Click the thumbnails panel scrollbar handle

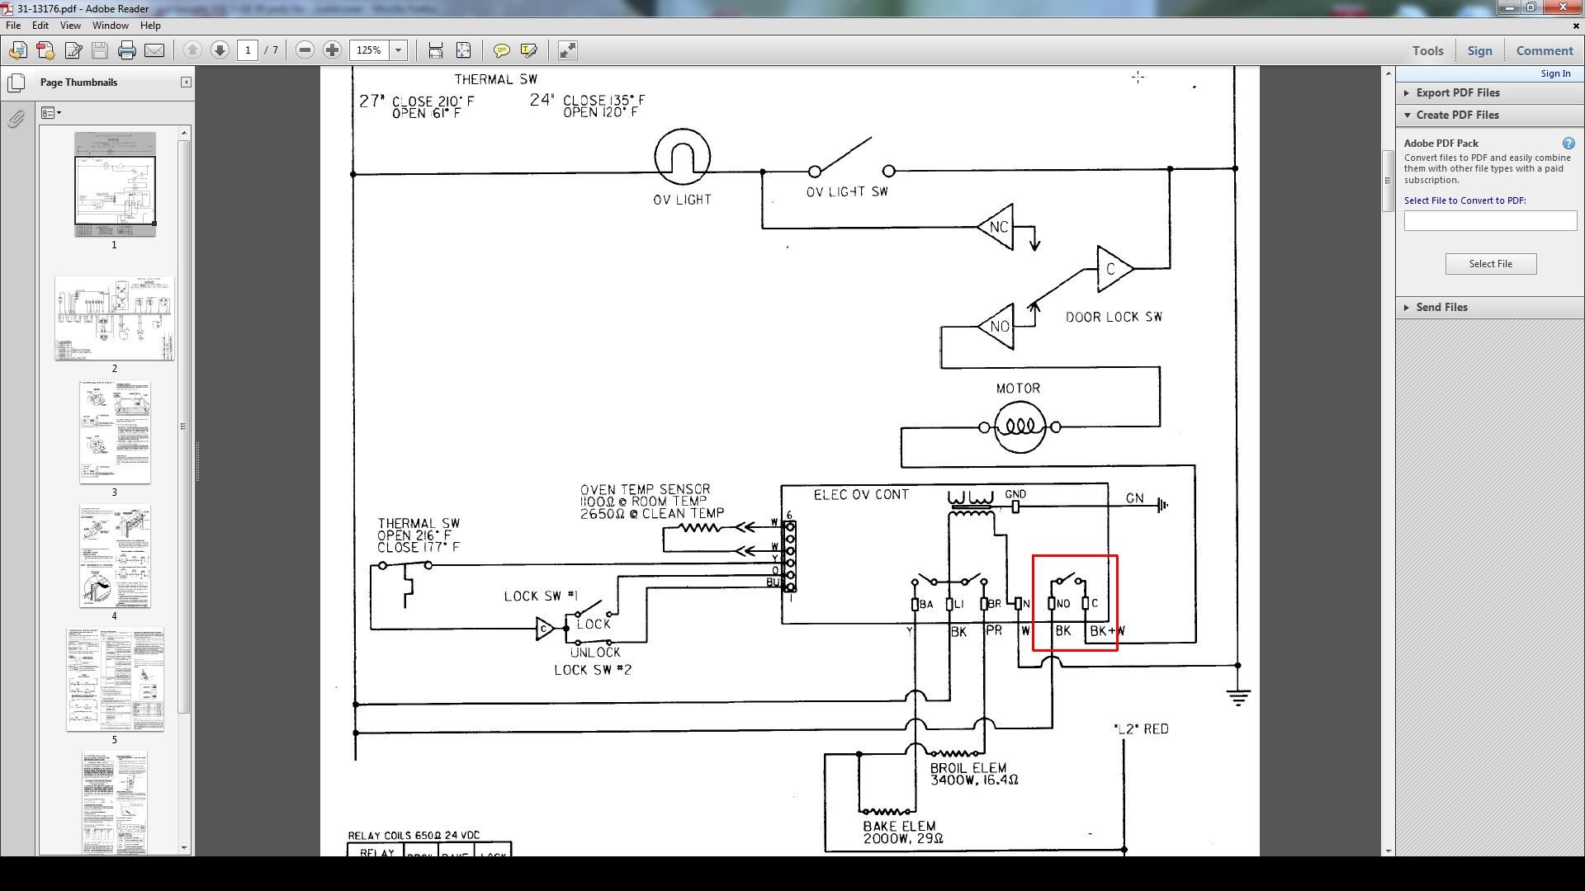183,427
